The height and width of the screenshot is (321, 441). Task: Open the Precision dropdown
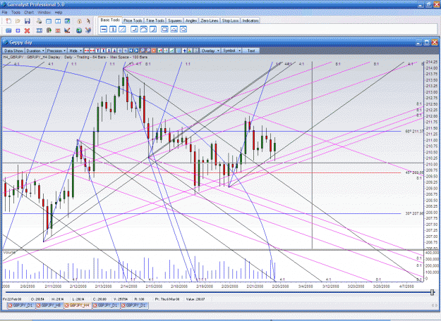coord(56,51)
